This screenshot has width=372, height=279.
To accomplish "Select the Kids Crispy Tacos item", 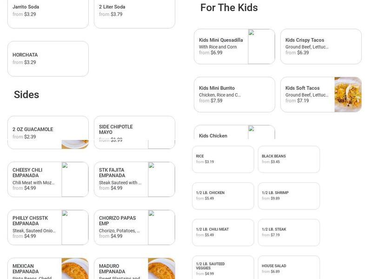I will [321, 46].
